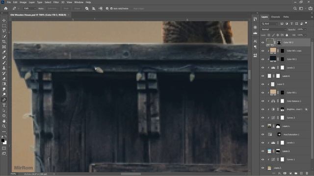
Task: Select the Rectangular Marquee tool
Action: click(4, 26)
